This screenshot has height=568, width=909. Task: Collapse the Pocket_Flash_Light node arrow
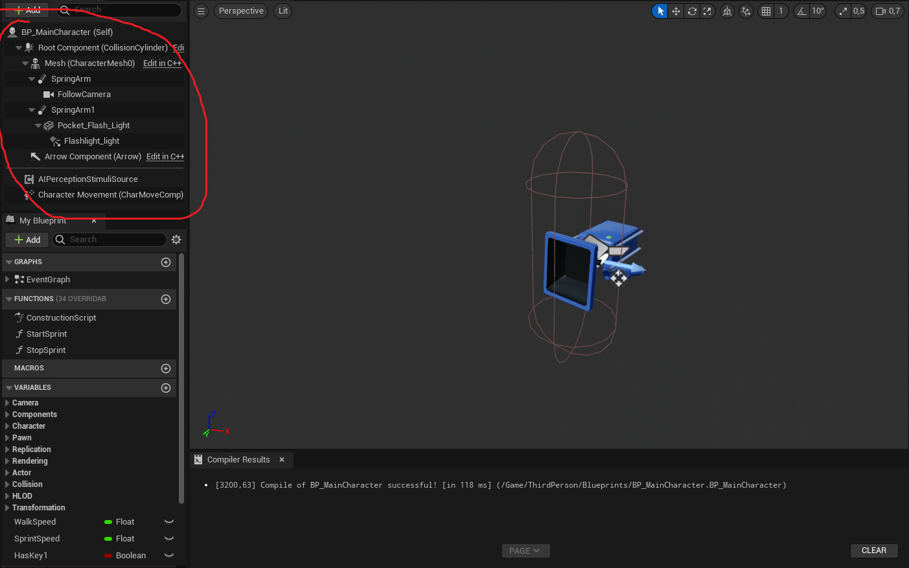click(x=38, y=126)
